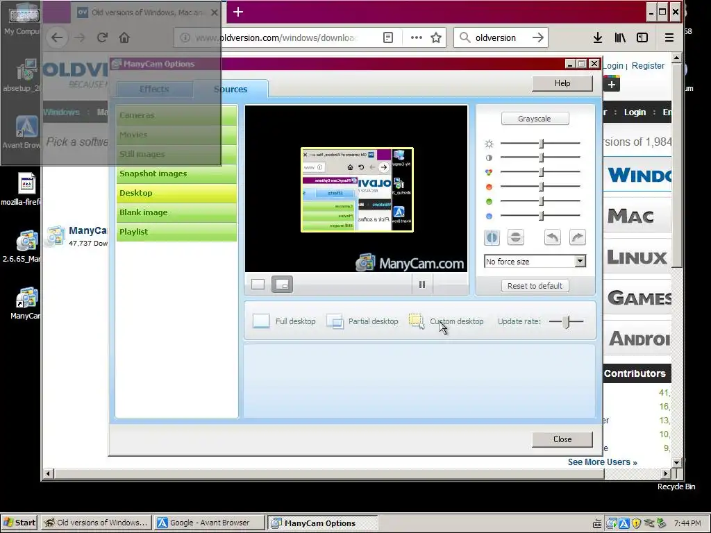The height and width of the screenshot is (533, 711).
Task: Click the Firefox horizontal scrollbar left arrow
Action: (x=48, y=473)
